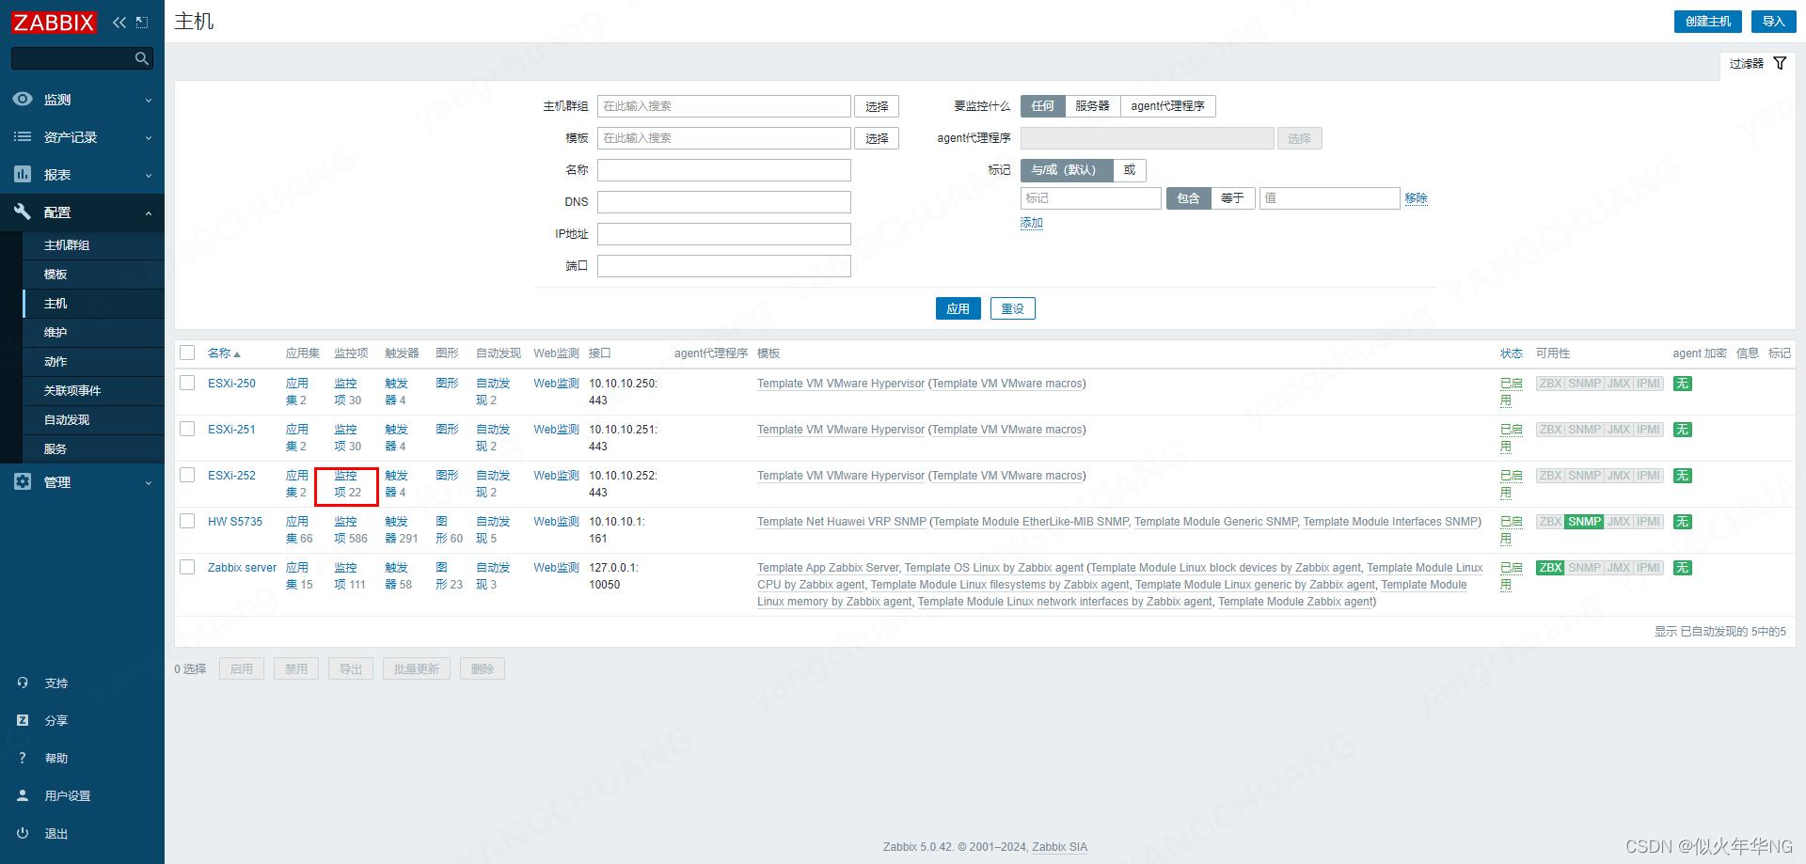Click the 导入 button
Image resolution: width=1806 pixels, height=864 pixels.
coord(1773,22)
